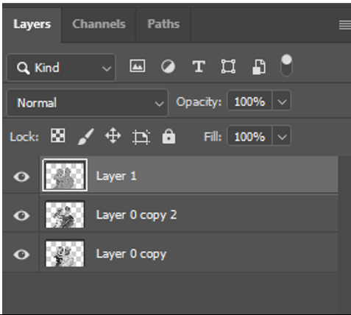351x315 pixels.
Task: Lock image pixels brush icon
Action: 85,136
